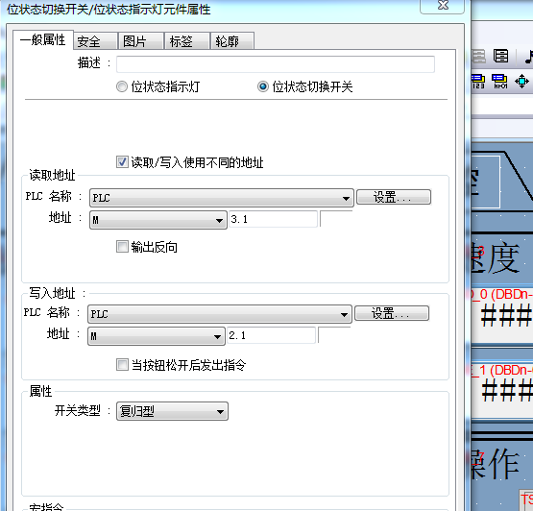The width and height of the screenshot is (533, 511).
Task: Close the element properties dialog
Action: (442, 6)
